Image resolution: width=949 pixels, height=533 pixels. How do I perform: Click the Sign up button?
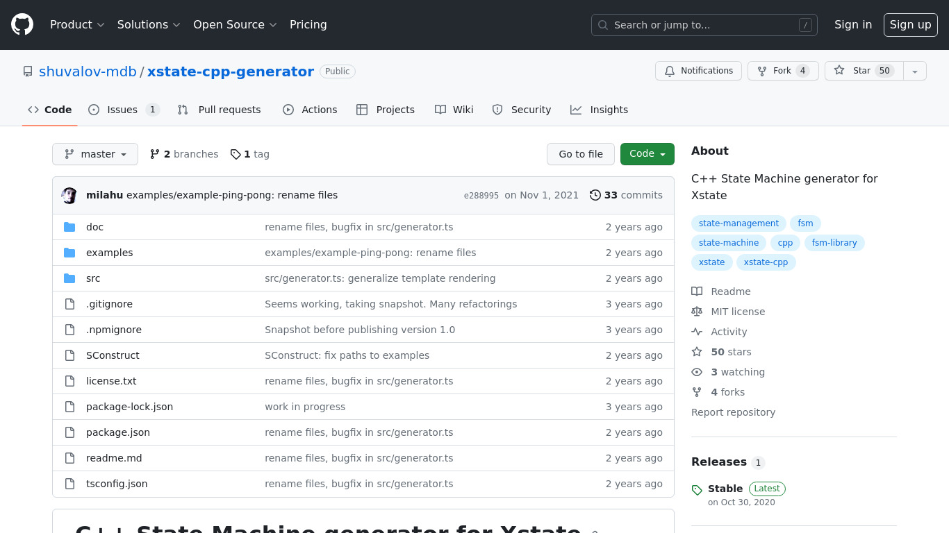pyautogui.click(x=911, y=25)
